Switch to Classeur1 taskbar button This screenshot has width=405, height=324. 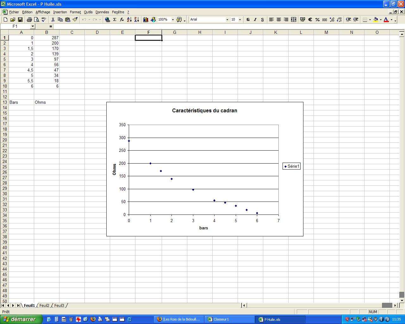229,319
